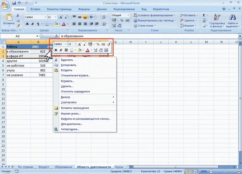The image size is (242, 174).
Task: Open Name Box A2 dropdown arrow
Action: [x=37, y=36]
